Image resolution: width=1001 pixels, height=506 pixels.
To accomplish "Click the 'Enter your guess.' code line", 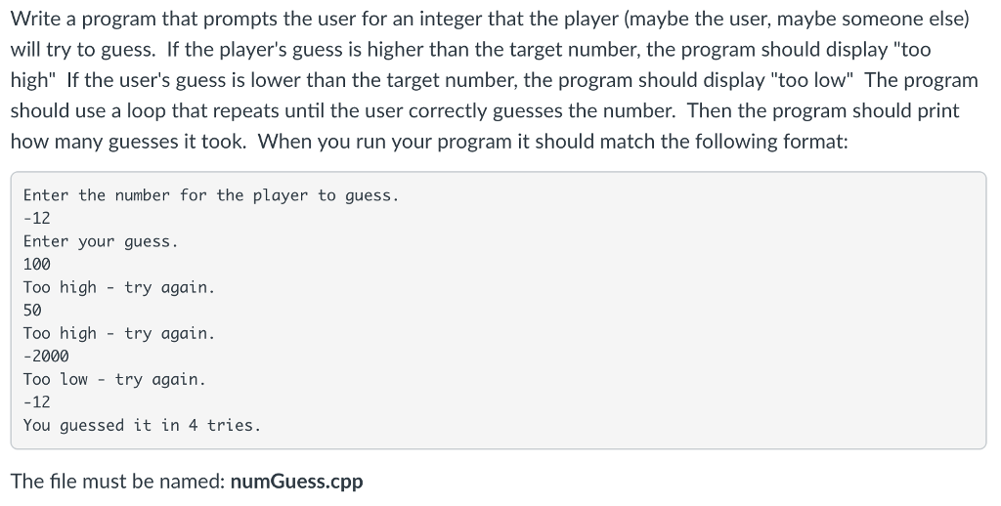I will point(101,242).
